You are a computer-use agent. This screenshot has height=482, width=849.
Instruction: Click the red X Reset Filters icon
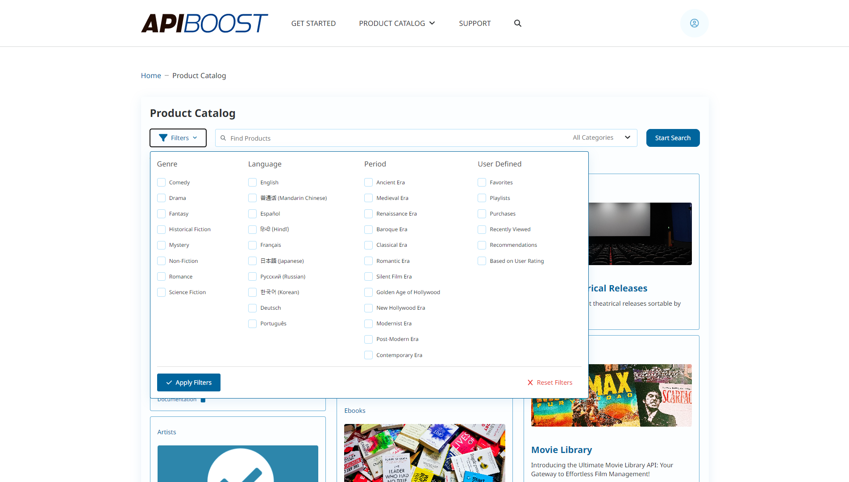click(x=530, y=382)
